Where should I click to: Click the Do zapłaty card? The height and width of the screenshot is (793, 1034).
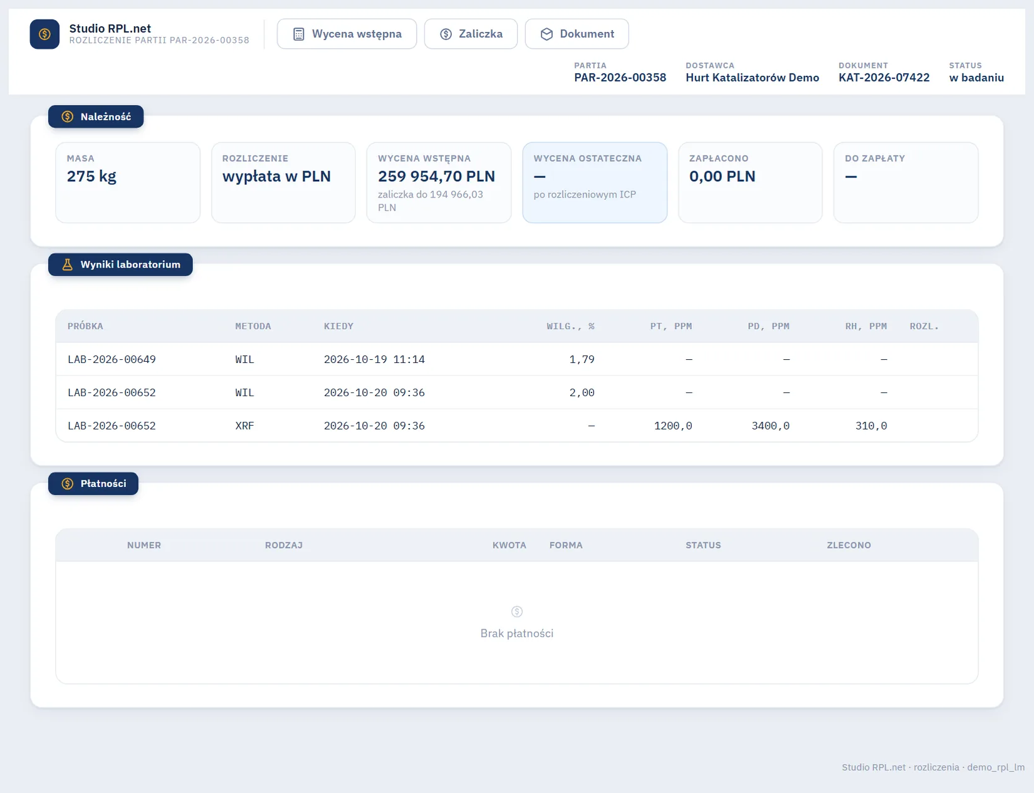point(906,182)
